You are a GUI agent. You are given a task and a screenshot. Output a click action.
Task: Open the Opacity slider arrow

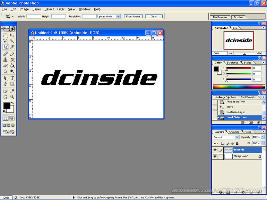262,137
